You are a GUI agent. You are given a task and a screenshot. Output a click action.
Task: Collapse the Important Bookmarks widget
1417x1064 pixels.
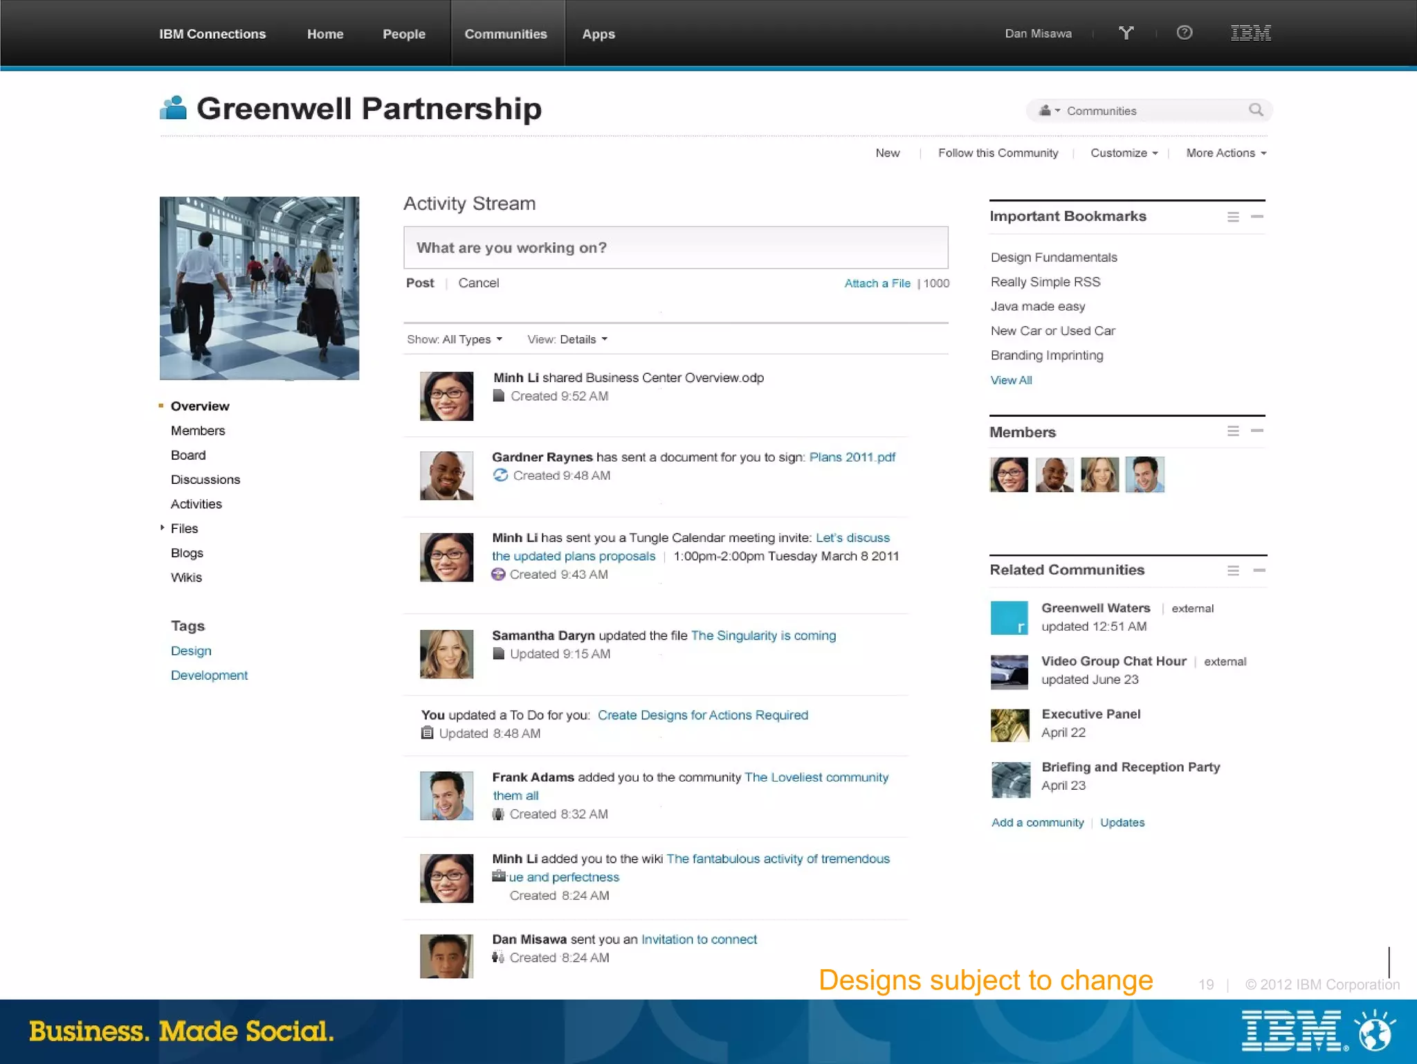[1257, 217]
